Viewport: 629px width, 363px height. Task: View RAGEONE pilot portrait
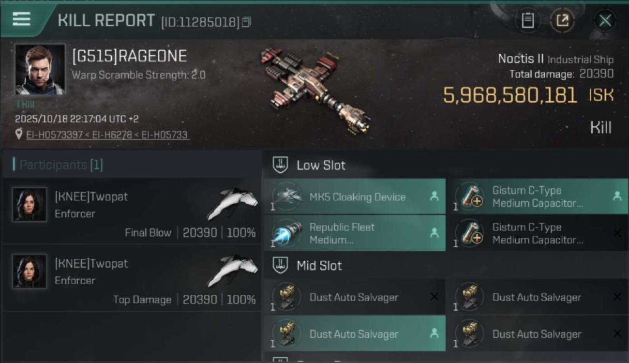pos(40,70)
